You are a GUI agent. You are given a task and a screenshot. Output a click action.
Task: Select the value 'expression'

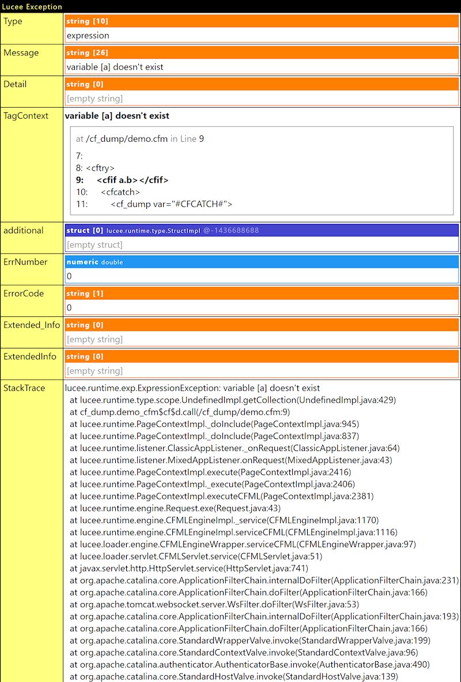click(88, 36)
